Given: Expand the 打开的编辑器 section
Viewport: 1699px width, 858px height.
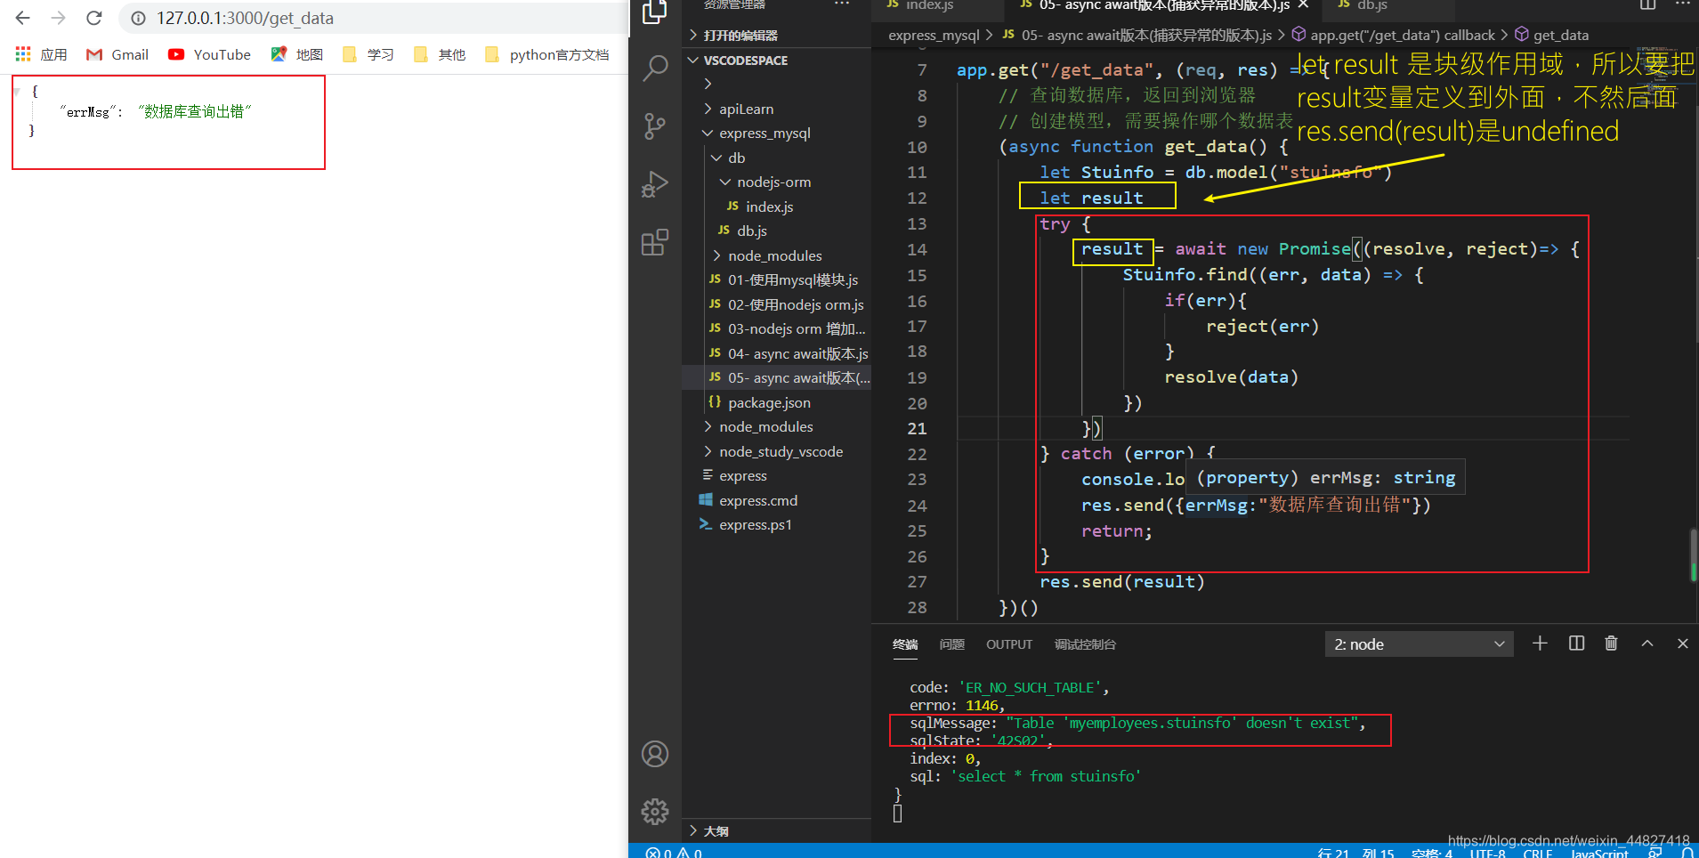Looking at the screenshot, I should [776, 35].
